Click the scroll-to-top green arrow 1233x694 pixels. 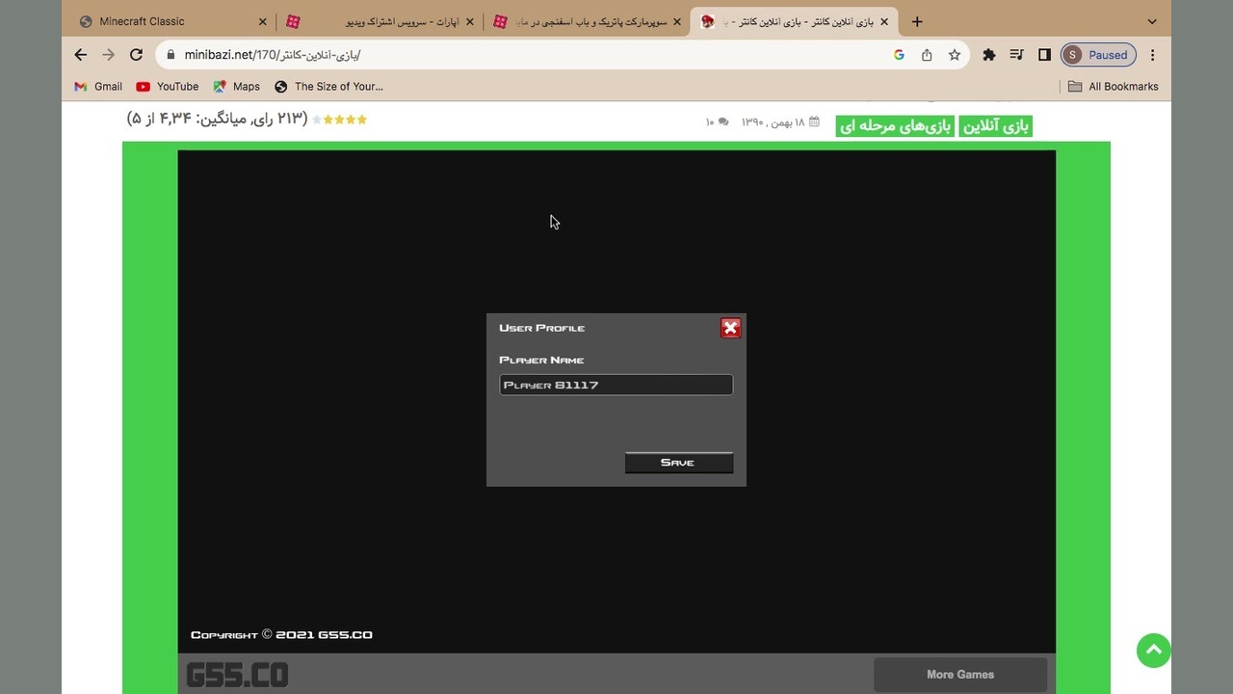tap(1153, 651)
